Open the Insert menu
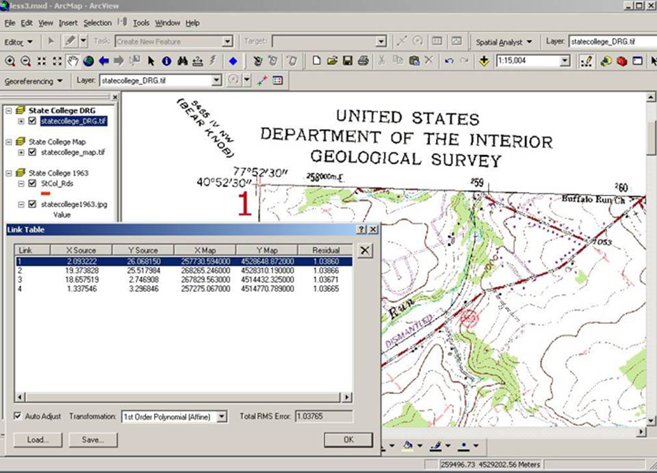The image size is (657, 473). coord(68,23)
